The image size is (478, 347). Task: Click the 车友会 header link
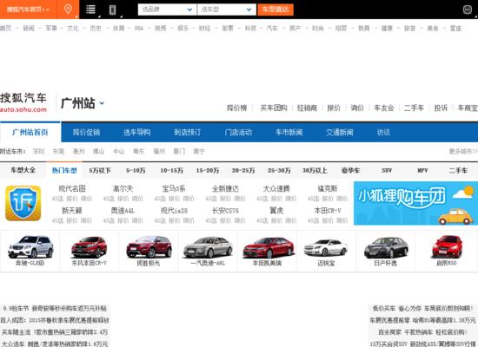tap(384, 108)
